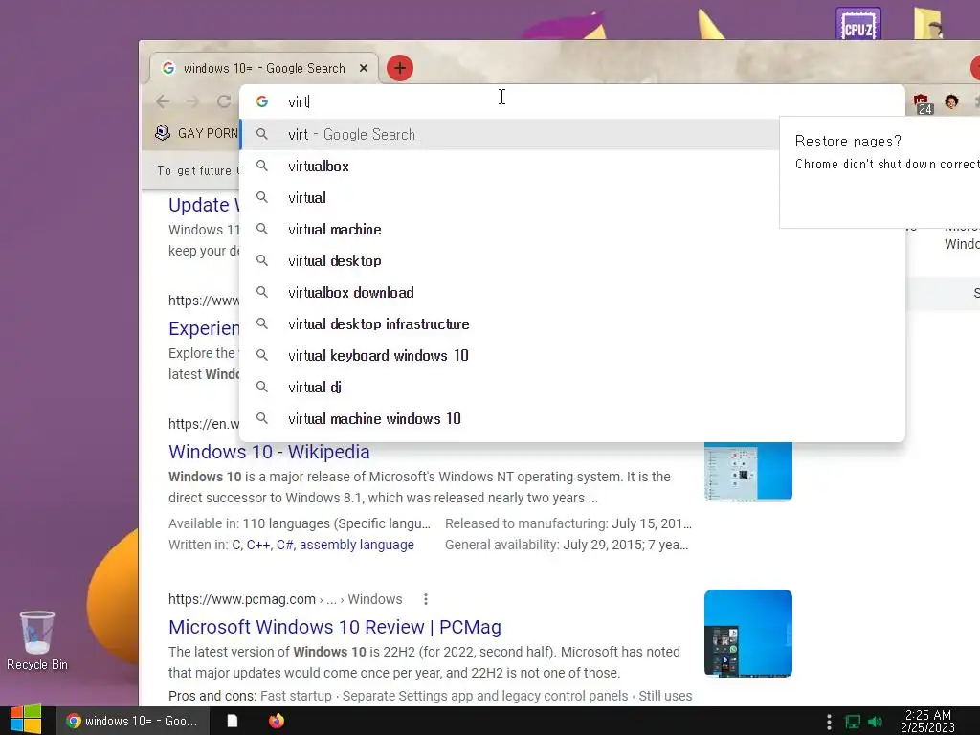The image size is (980, 735).
Task: Click the Wikipedia result thumbnail image
Action: [748, 472]
